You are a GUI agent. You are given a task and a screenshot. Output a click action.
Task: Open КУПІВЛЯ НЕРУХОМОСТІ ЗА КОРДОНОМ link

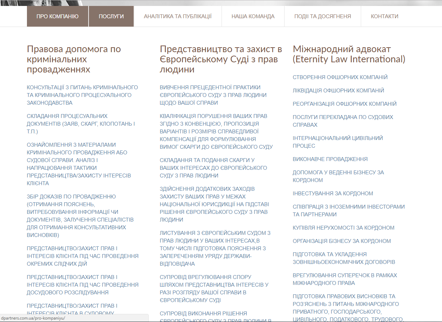(x=343, y=228)
